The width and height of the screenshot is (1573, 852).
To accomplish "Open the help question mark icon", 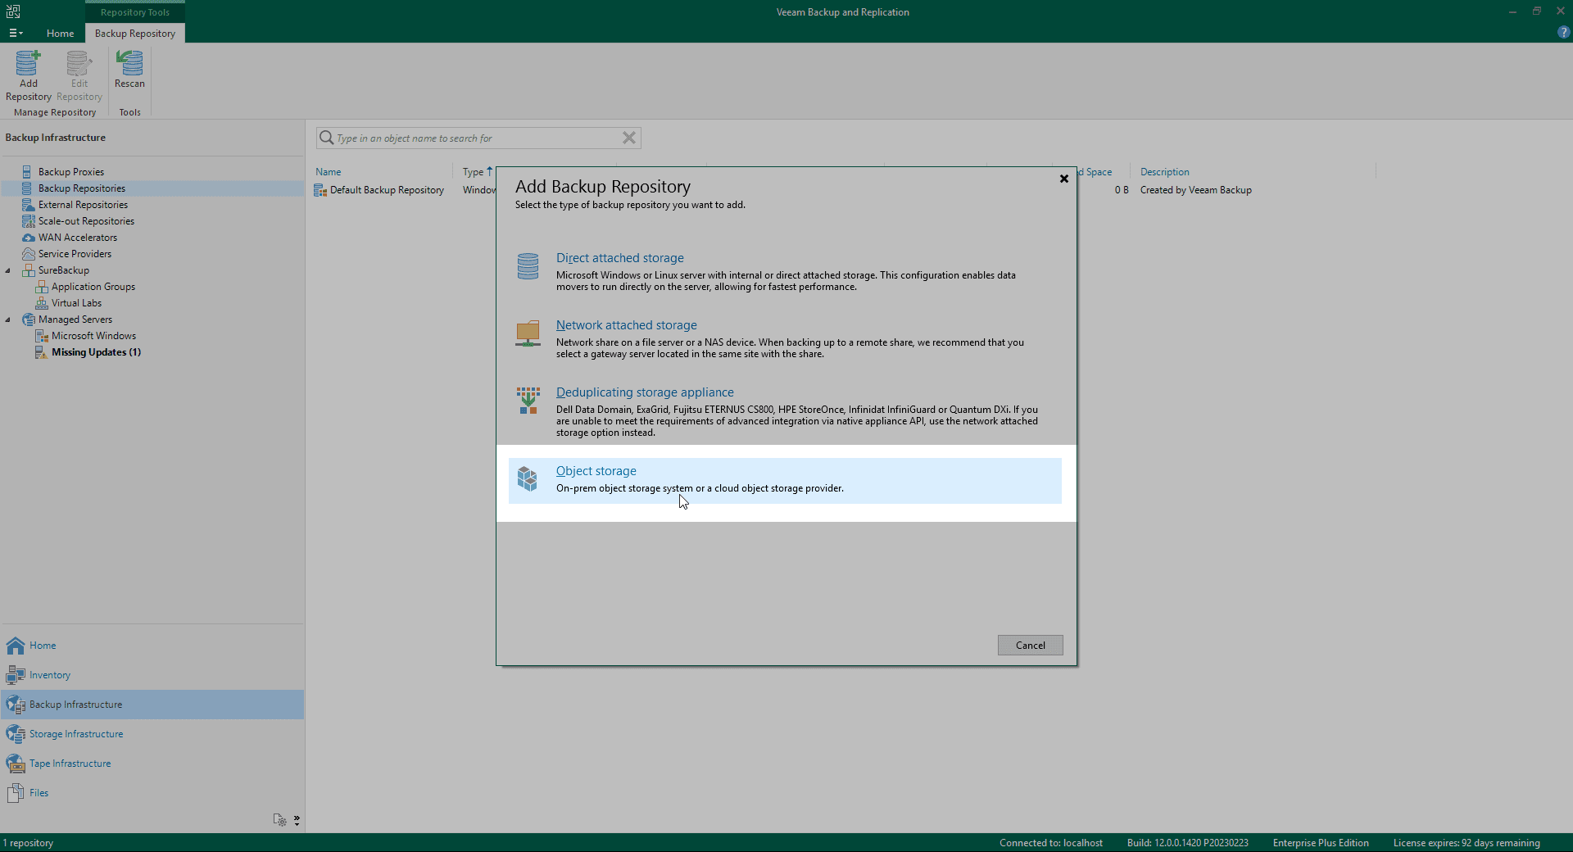I will click(x=1563, y=33).
